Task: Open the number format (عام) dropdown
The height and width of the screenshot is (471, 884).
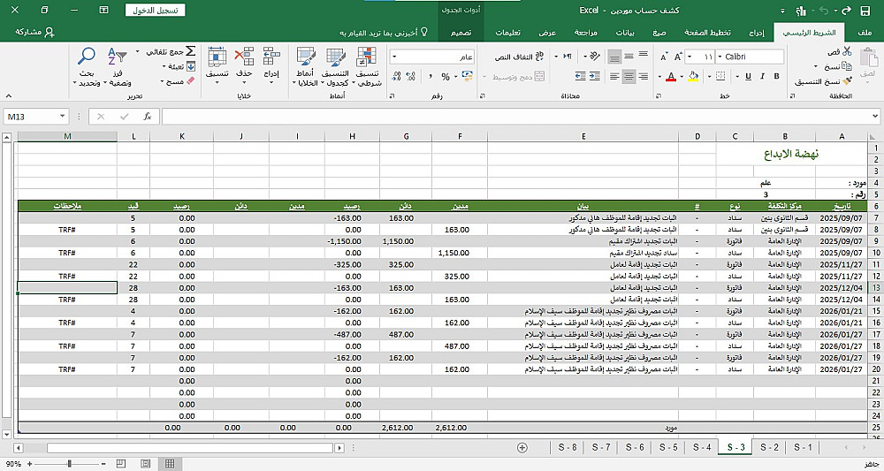Action: (x=394, y=57)
